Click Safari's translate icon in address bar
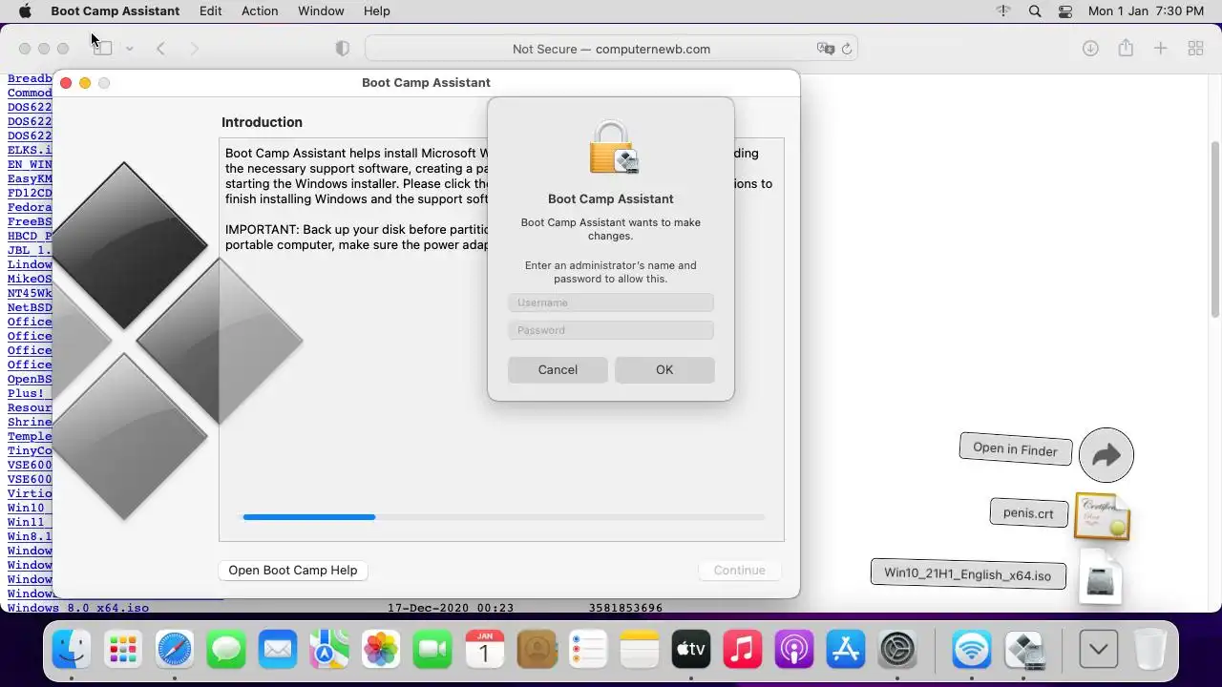 [825, 49]
